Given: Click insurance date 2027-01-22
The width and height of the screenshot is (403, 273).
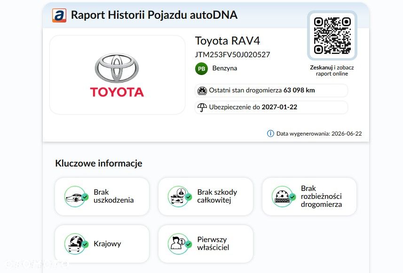Looking at the screenshot, I should click(x=279, y=107).
